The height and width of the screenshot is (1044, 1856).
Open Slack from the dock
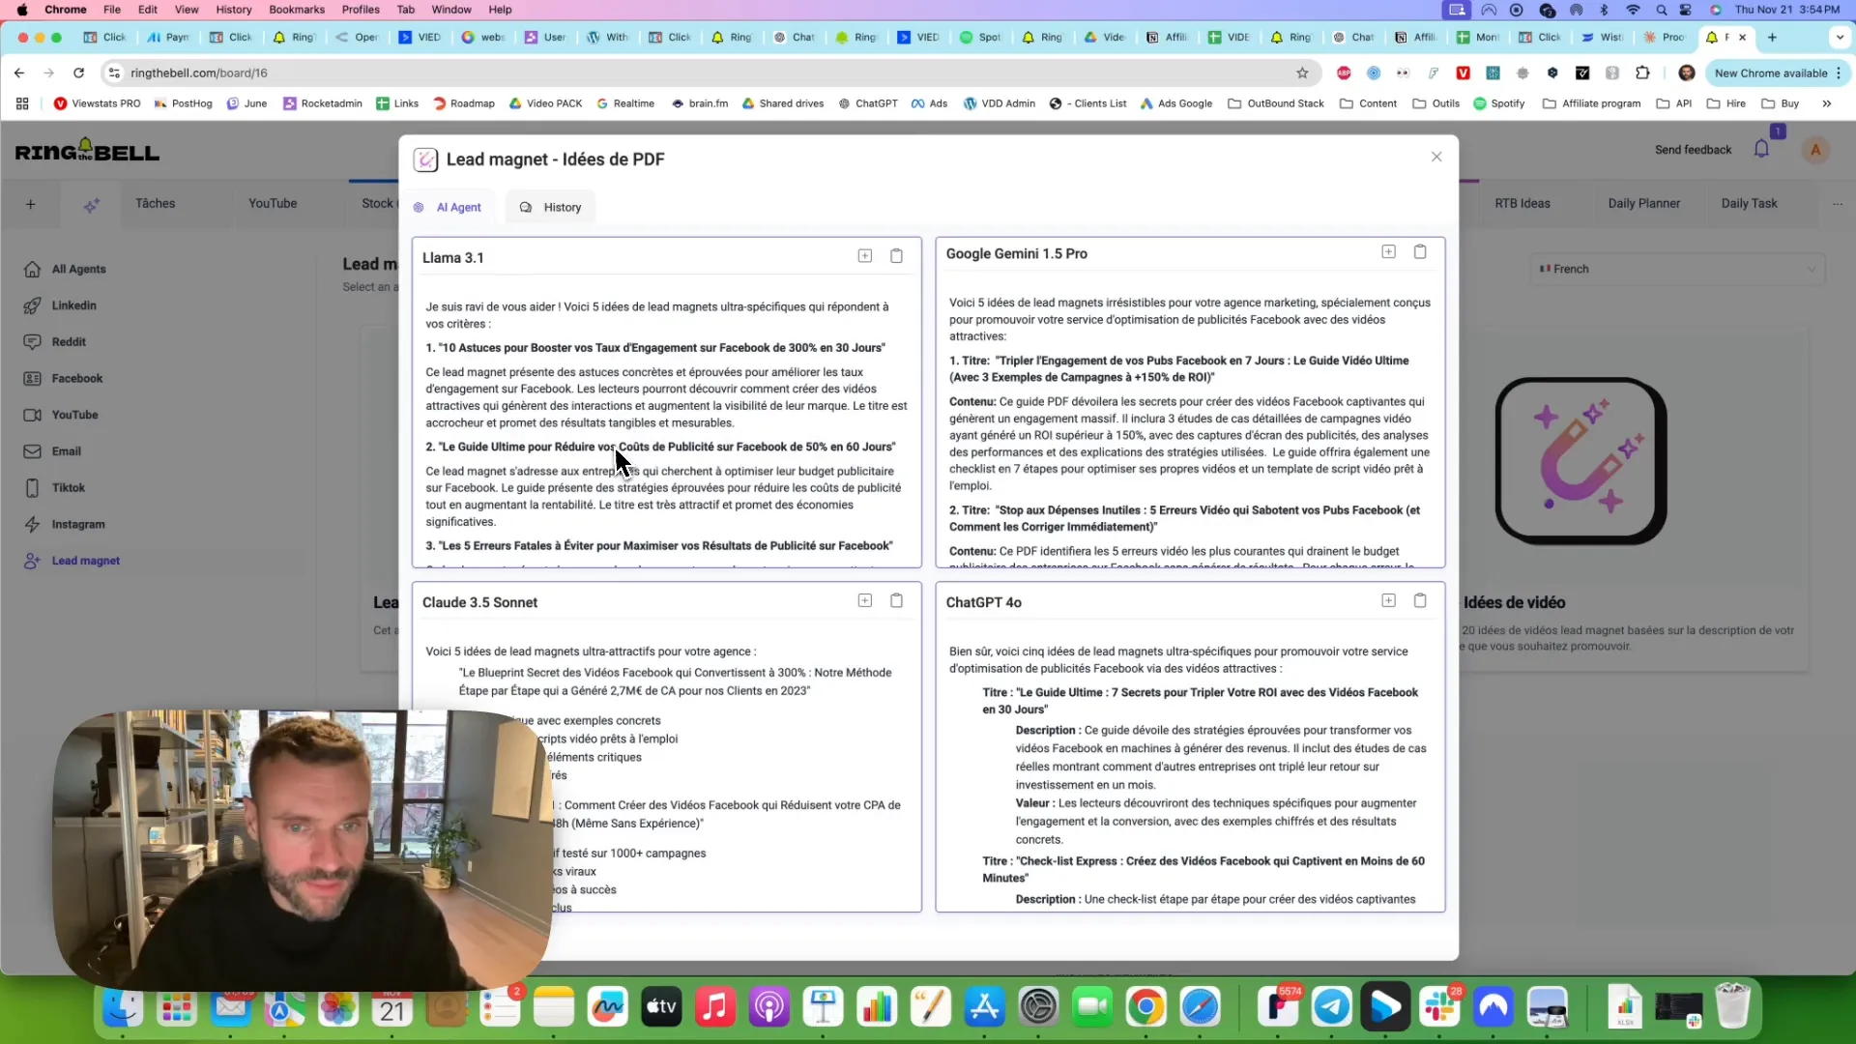pyautogui.click(x=1439, y=1007)
